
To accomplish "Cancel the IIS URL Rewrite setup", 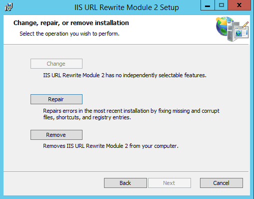I will tap(221, 183).
